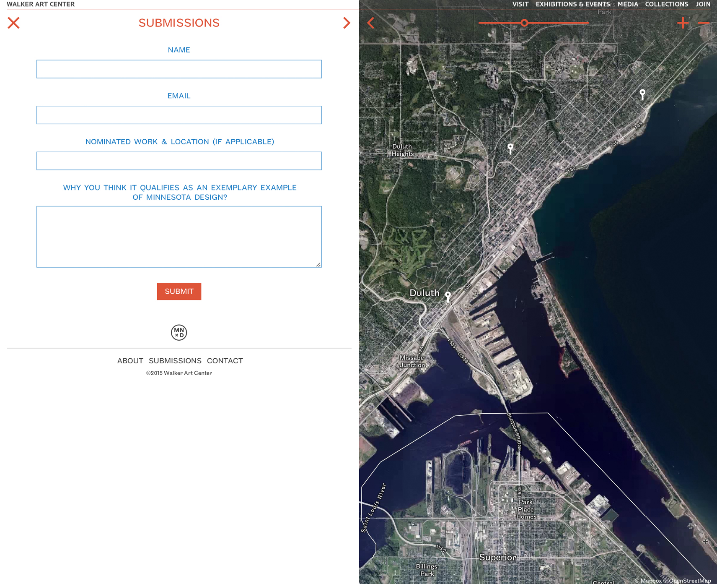Select the northeastern map pin near I-35
The image size is (717, 584).
tap(642, 94)
